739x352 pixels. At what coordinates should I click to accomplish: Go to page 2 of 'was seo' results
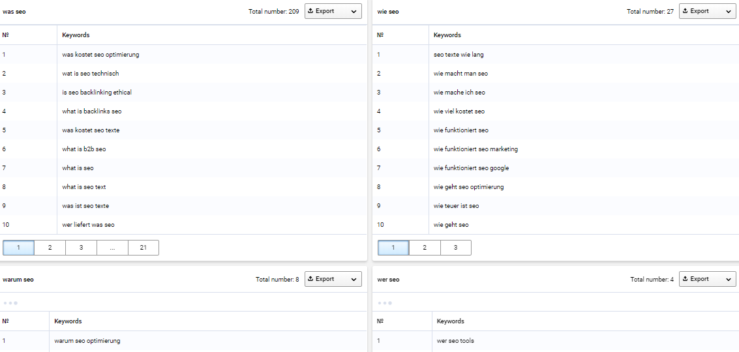[50, 248]
